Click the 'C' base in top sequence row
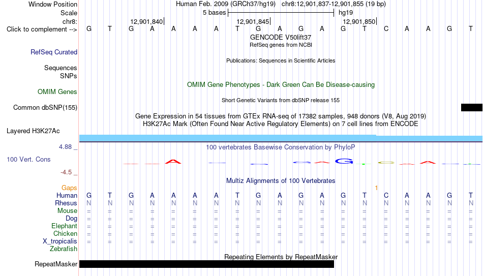The height and width of the screenshot is (276, 483). click(x=386, y=28)
